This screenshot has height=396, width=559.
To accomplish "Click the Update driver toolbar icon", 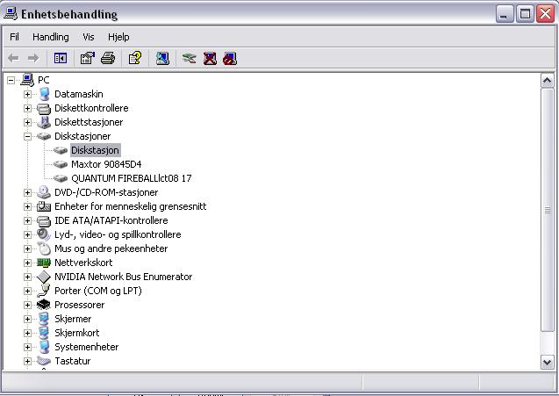I will pos(189,58).
